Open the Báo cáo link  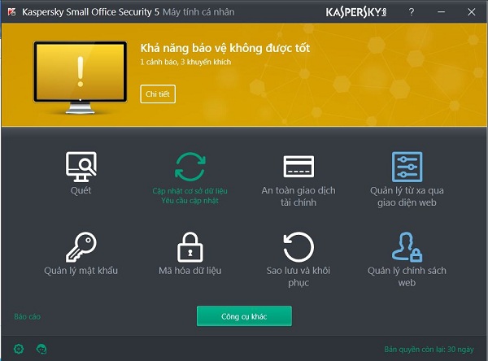pyautogui.click(x=28, y=316)
